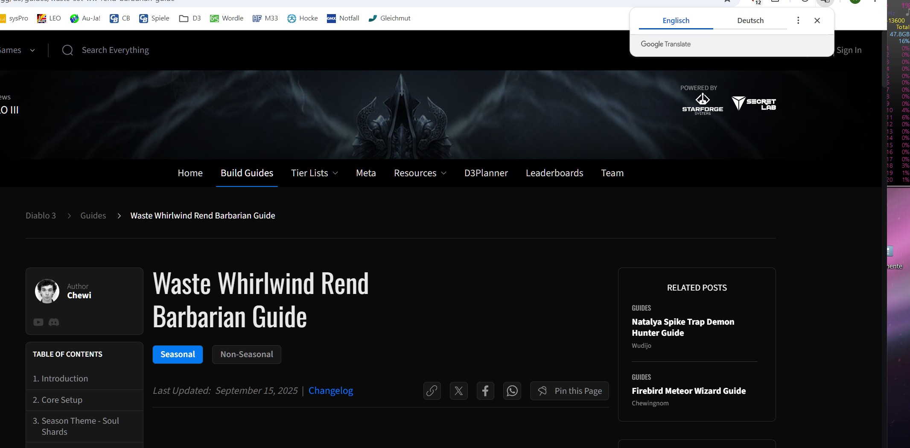This screenshot has height=448, width=910.
Task: Open Natalya Spike Trap Demon Hunter Guide
Action: (683, 327)
